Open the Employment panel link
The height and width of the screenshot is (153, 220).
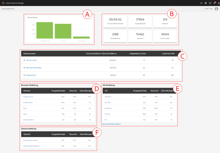pos(31,75)
